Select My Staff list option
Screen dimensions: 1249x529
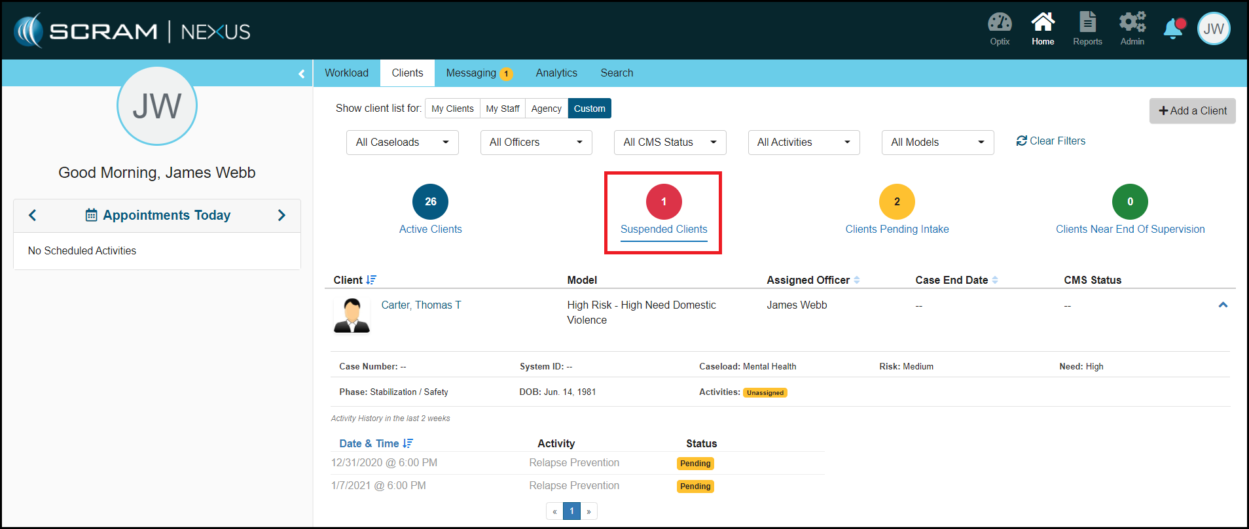502,109
